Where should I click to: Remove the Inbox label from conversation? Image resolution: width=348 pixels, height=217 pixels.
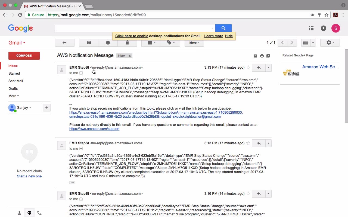pyautogui.click(x=130, y=56)
